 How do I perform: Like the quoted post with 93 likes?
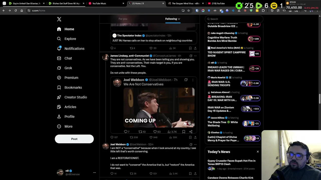[x=155, y=132]
